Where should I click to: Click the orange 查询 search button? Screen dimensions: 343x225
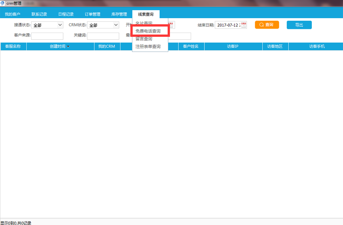coord(267,25)
